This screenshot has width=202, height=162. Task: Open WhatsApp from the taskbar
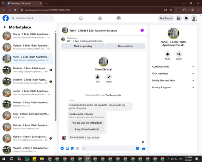point(27,159)
